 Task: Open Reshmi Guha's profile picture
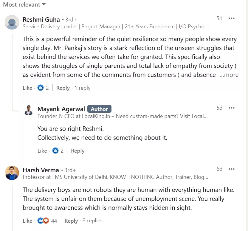12,22
